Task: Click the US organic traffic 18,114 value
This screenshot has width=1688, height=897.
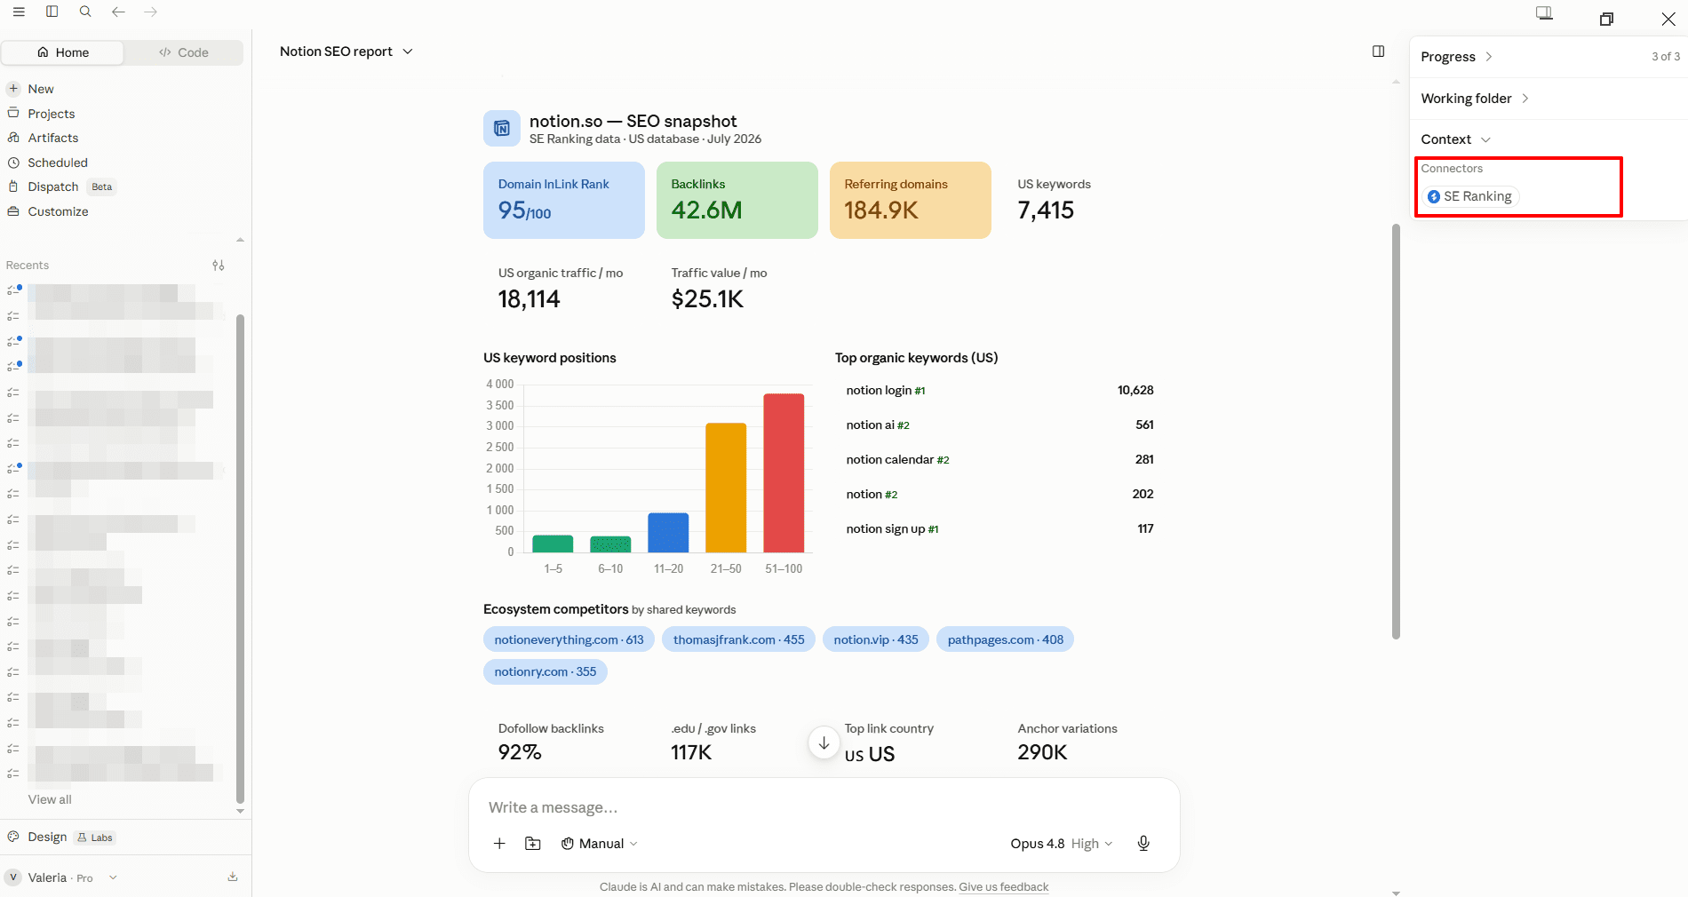Action: [529, 299]
